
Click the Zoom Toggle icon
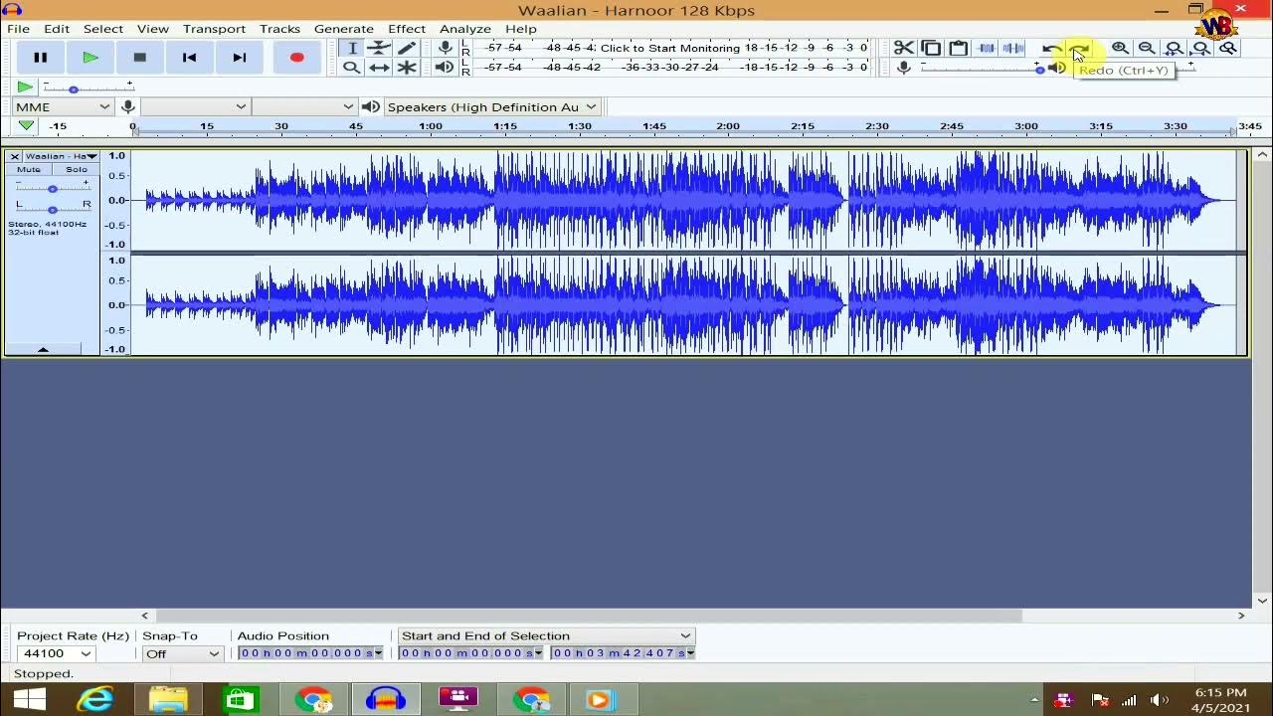[x=1228, y=48]
